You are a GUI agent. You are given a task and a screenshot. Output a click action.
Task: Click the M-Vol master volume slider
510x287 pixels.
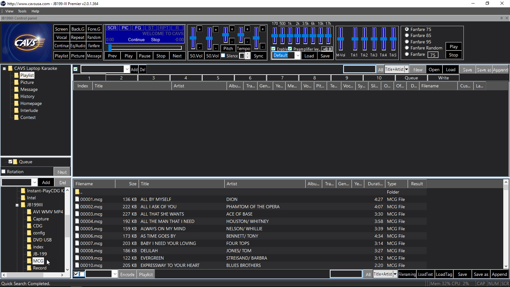(x=341, y=39)
